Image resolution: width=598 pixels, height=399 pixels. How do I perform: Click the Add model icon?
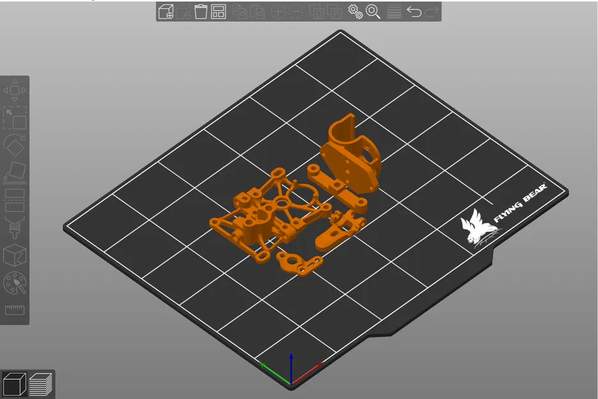point(166,11)
